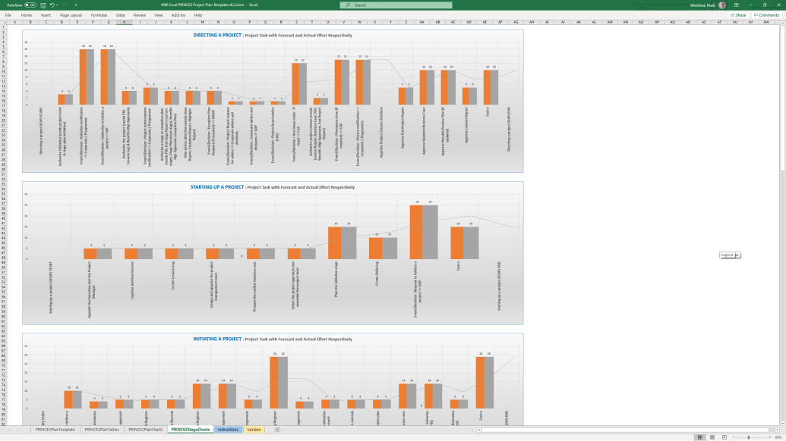Image resolution: width=786 pixels, height=441 pixels.
Task: Open the Instructions sheet tab
Action: 227,430
